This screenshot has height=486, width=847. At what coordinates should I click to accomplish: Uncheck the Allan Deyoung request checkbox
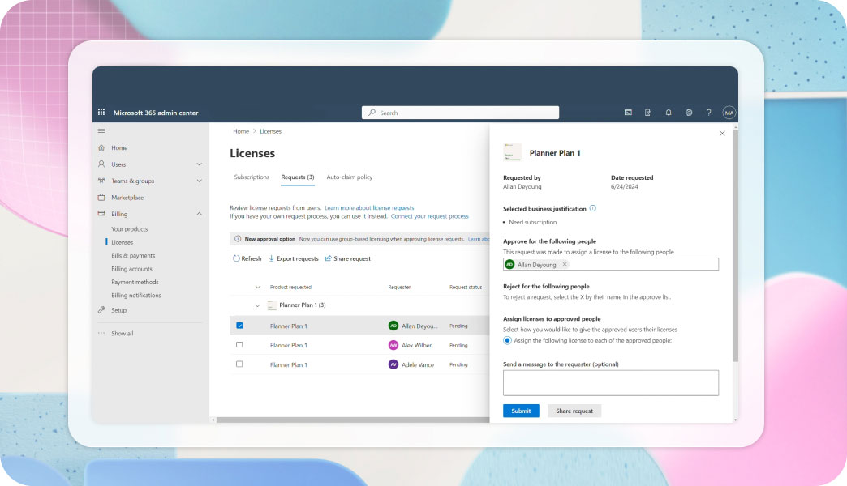click(239, 326)
